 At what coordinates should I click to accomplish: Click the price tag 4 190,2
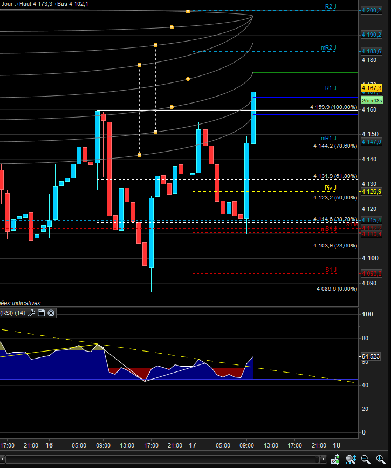point(371,35)
